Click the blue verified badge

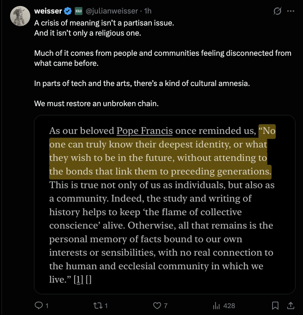click(x=68, y=11)
